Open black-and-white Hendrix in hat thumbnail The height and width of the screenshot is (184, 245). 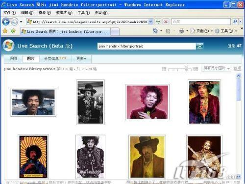(90, 102)
